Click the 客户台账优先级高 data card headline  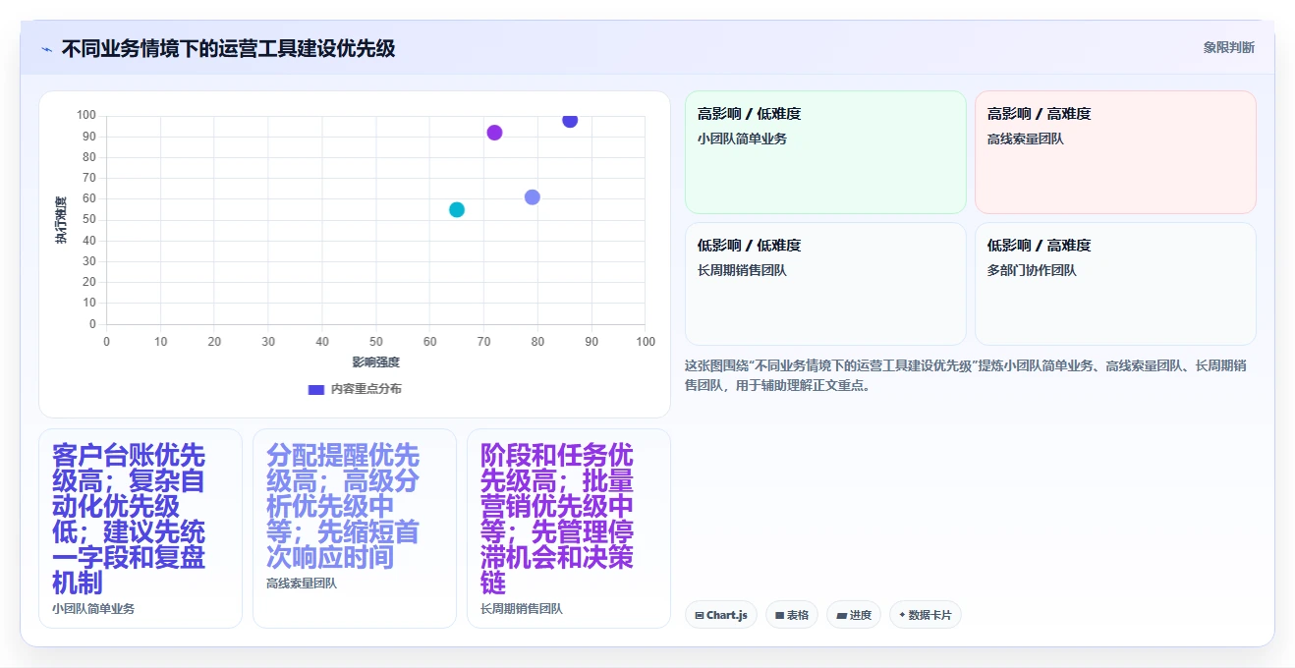(x=129, y=519)
